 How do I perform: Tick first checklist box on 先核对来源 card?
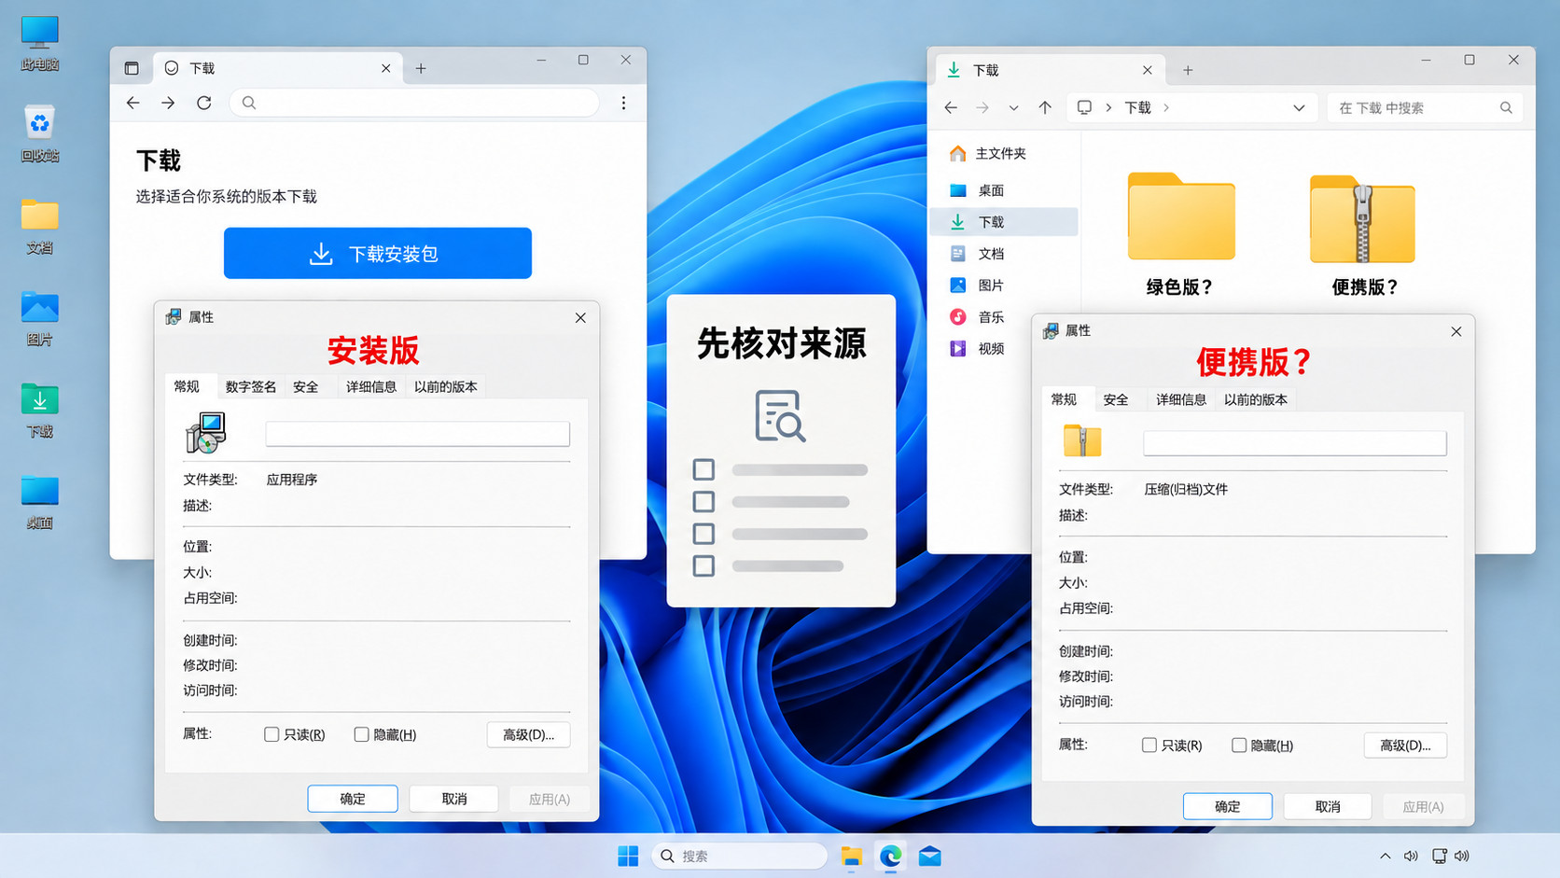[703, 469]
